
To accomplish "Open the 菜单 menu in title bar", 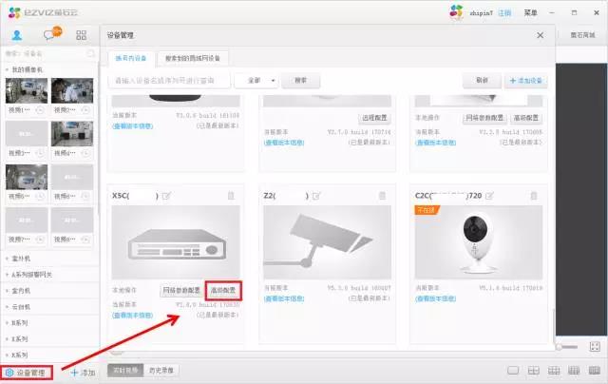I will pos(532,13).
